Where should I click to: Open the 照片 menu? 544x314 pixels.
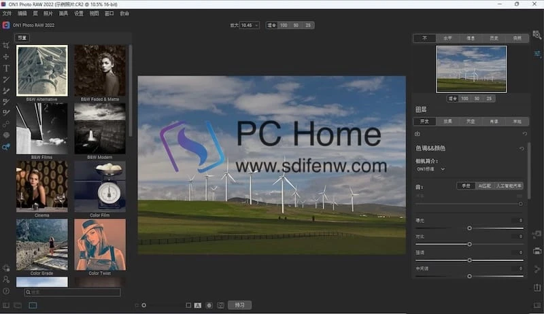point(48,14)
